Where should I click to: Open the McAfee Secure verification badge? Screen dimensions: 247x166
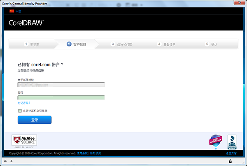click(x=23, y=141)
